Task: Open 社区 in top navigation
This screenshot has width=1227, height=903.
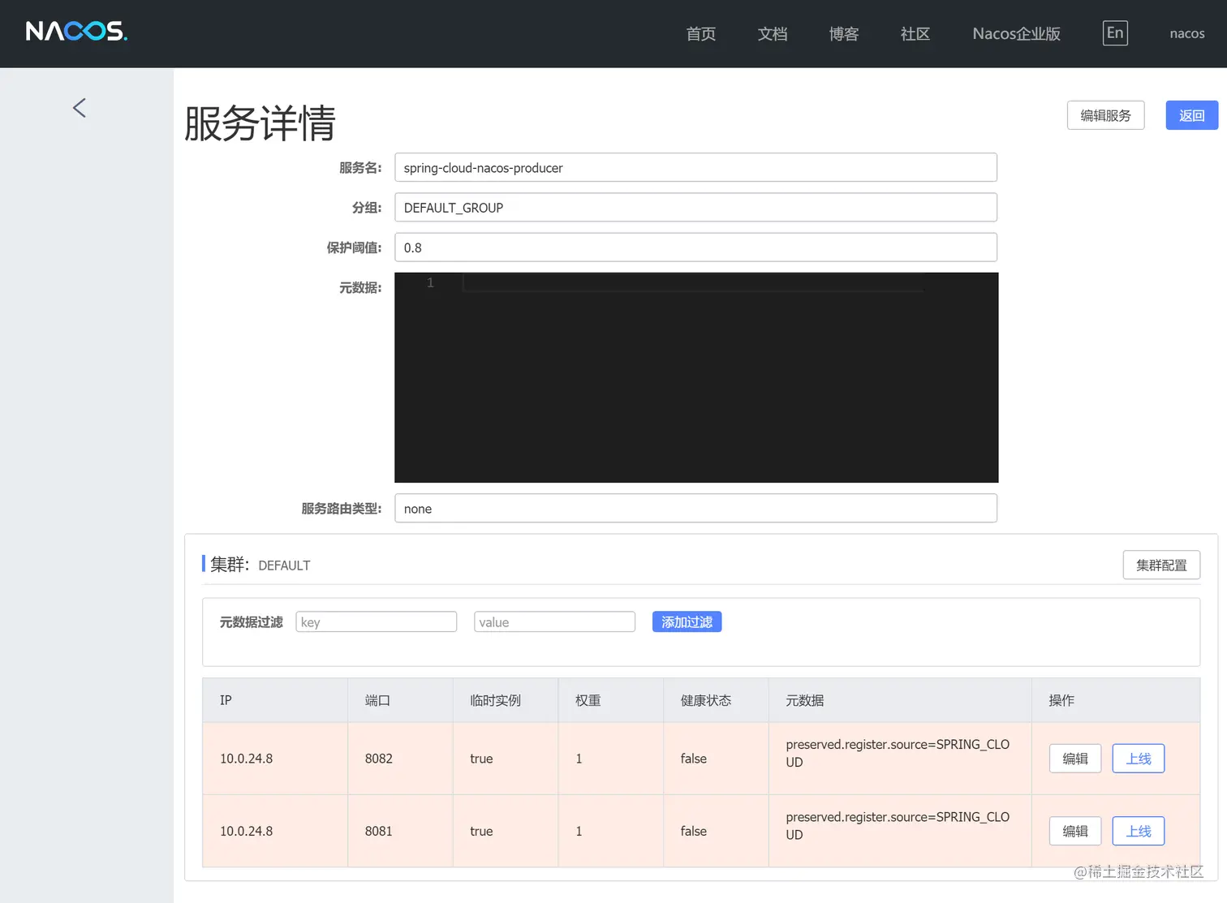Action: (x=915, y=33)
